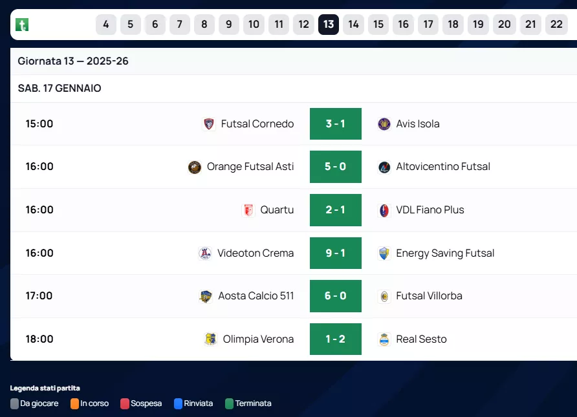Click the Videoton Crema team crest
This screenshot has height=417, width=577.
point(205,253)
